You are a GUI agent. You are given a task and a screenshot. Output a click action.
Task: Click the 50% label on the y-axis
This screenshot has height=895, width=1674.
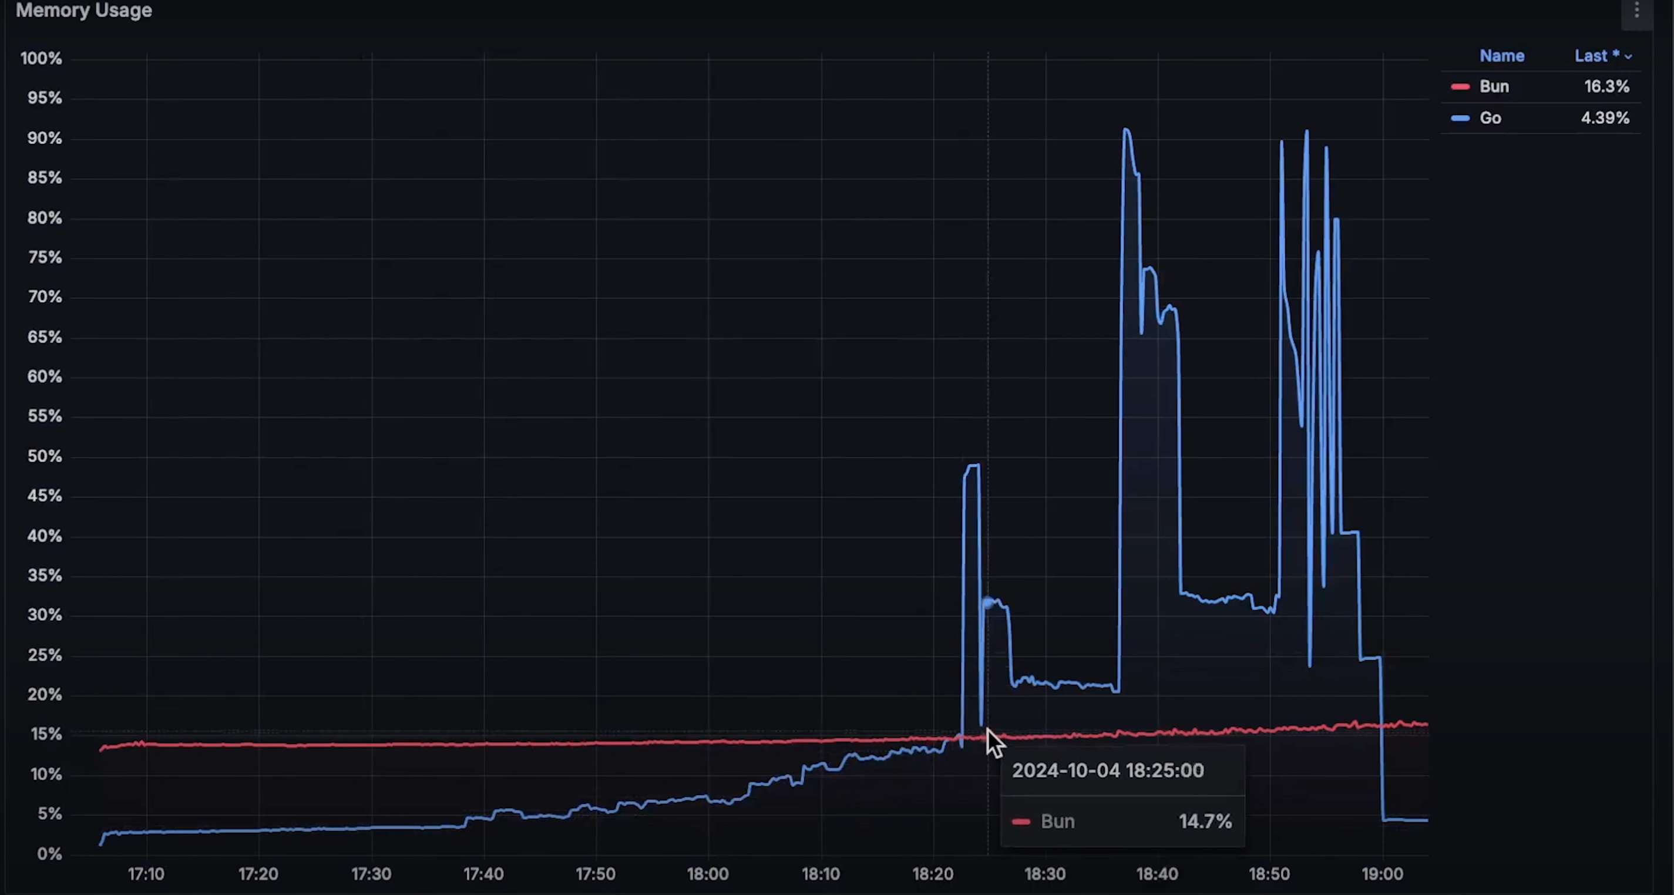(44, 456)
